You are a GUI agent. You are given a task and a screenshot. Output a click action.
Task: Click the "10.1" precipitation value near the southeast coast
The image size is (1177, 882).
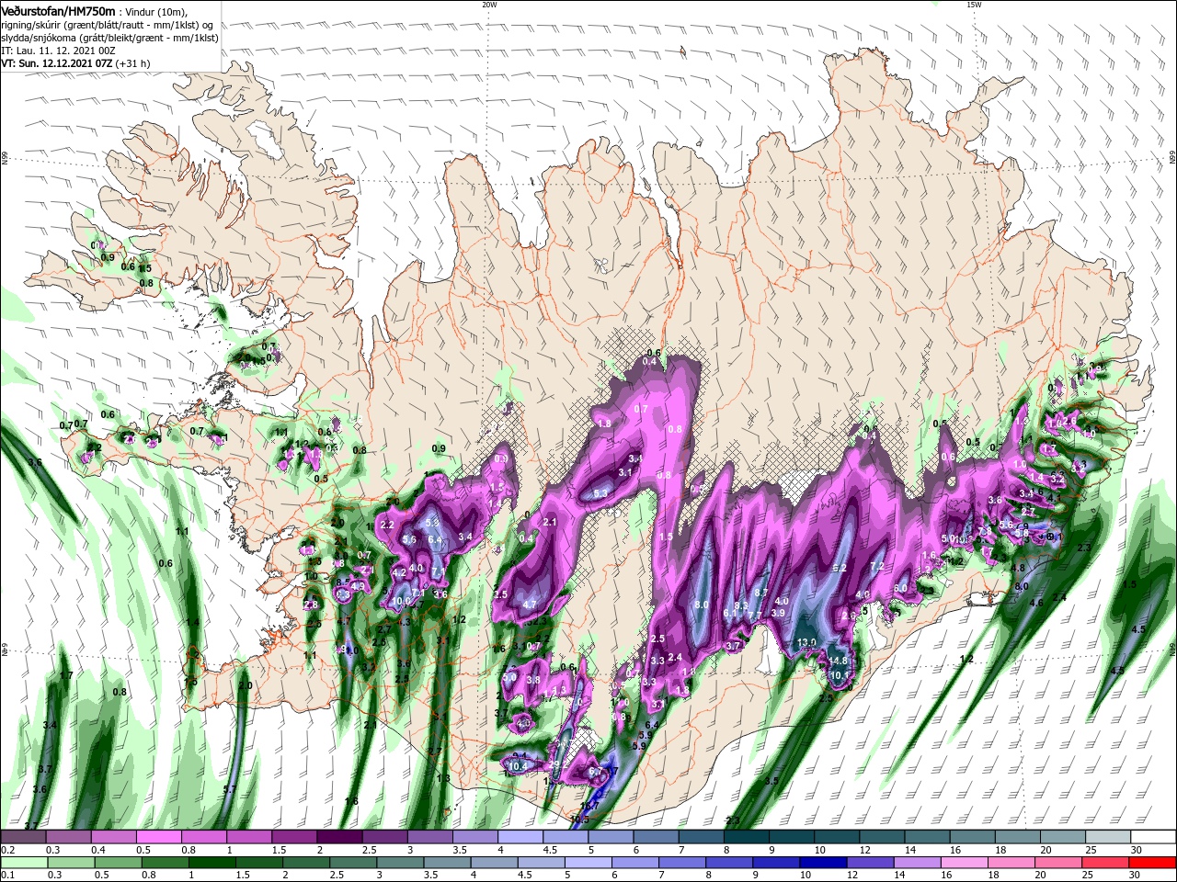[x=840, y=675]
